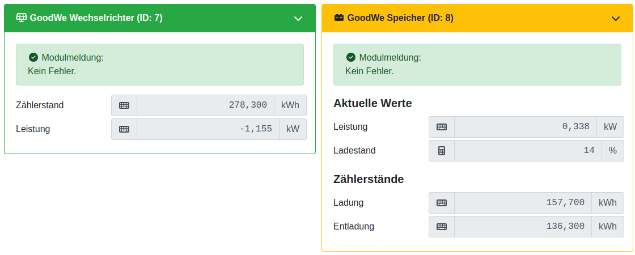Click keyboard icon beside Zählerstand value
This screenshot has width=635, height=255.
tap(124, 105)
